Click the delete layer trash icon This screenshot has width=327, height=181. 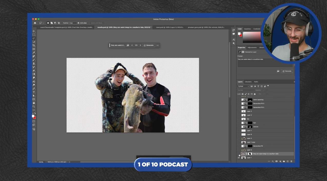coord(291,161)
